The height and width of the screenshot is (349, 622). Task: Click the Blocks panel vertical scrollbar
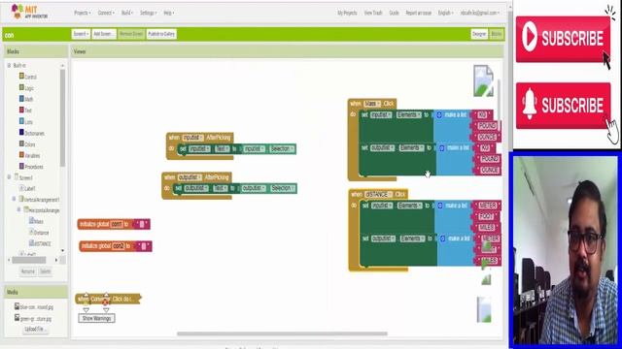[62, 118]
